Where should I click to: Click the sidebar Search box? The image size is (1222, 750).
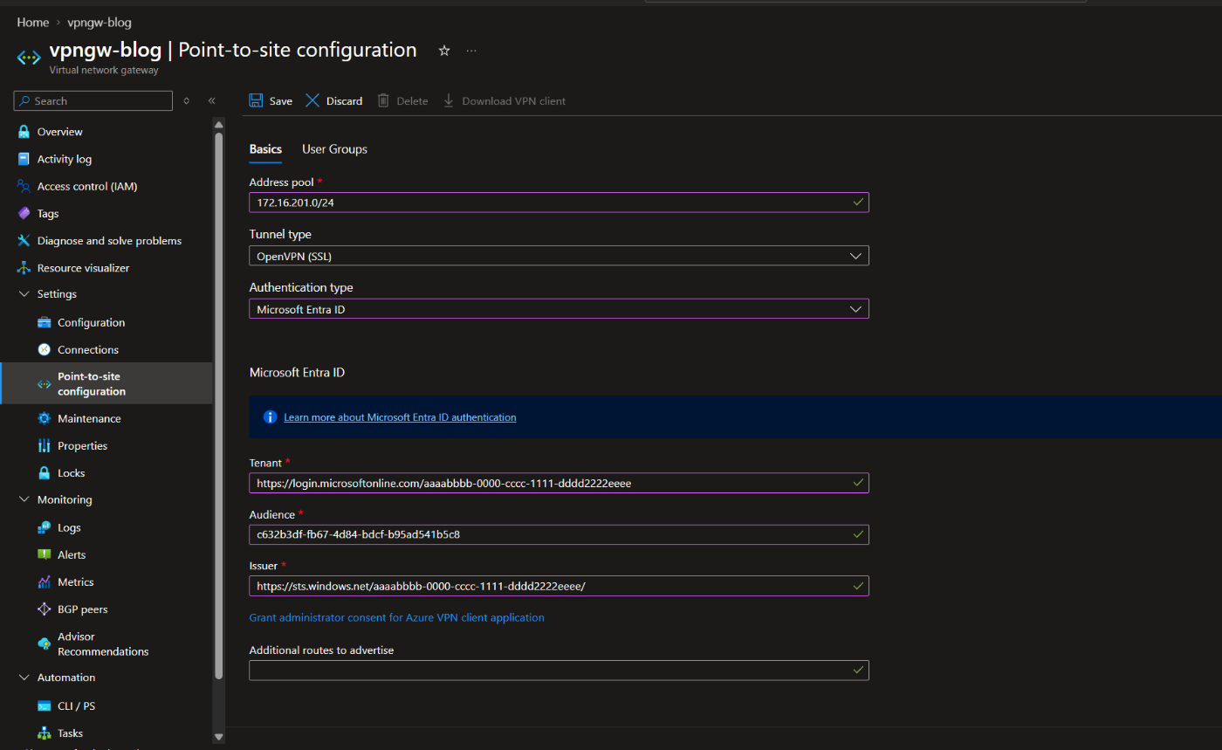[93, 101]
